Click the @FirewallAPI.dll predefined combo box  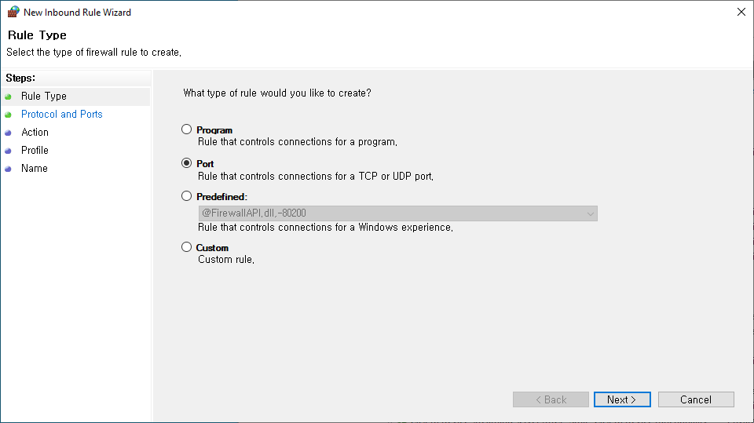[393, 213]
